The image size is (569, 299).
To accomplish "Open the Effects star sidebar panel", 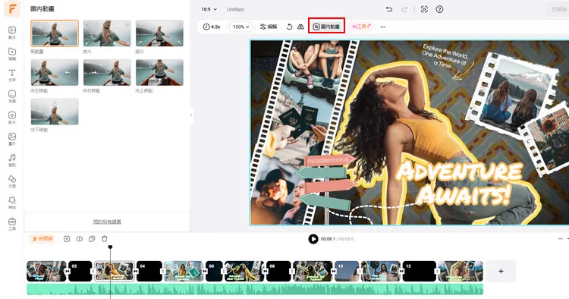I will [12, 203].
